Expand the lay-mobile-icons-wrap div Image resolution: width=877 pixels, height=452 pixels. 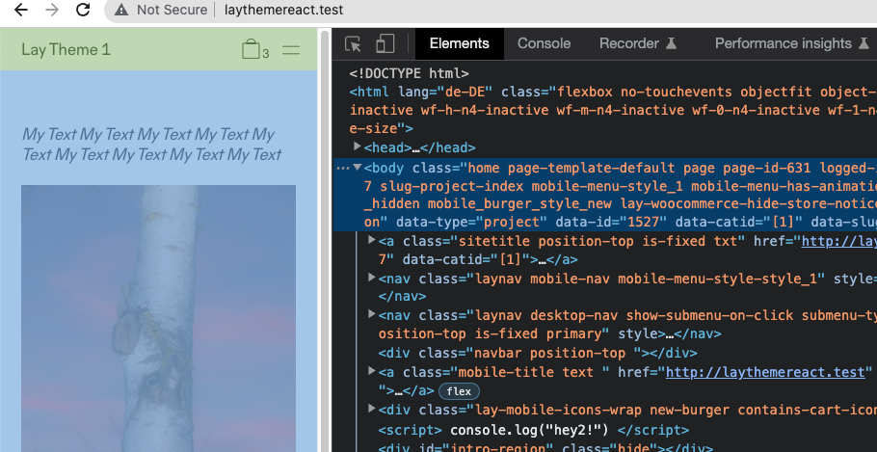[x=373, y=410]
